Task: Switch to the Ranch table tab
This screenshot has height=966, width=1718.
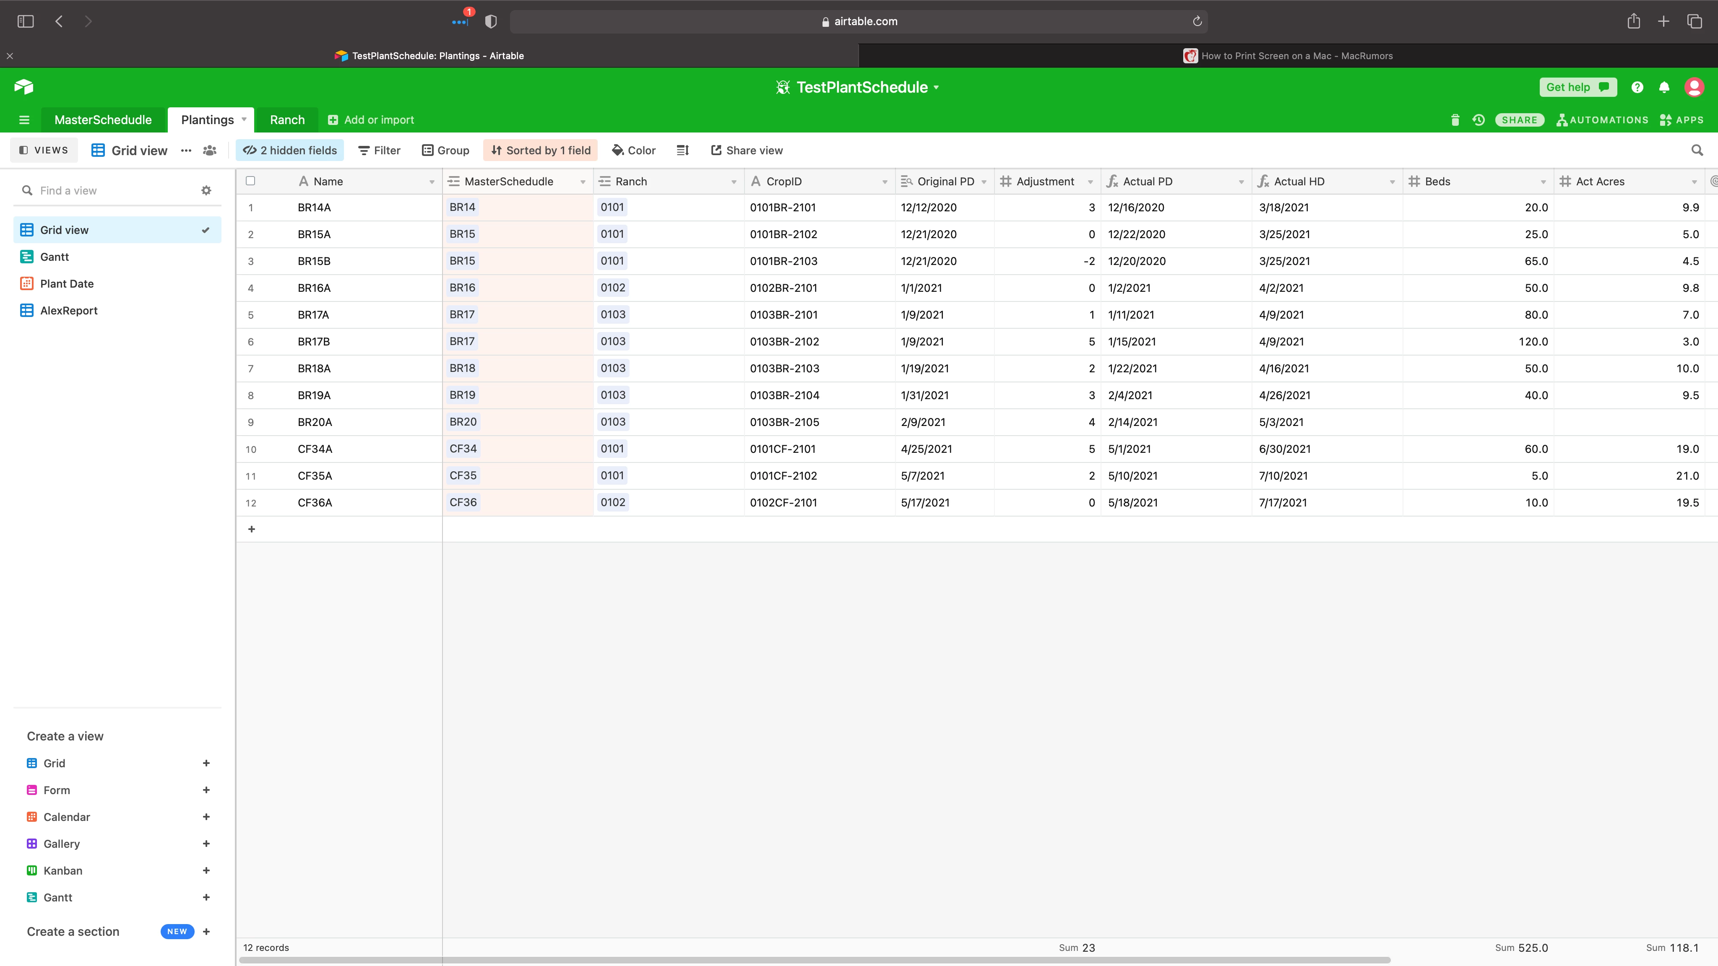Action: (287, 120)
